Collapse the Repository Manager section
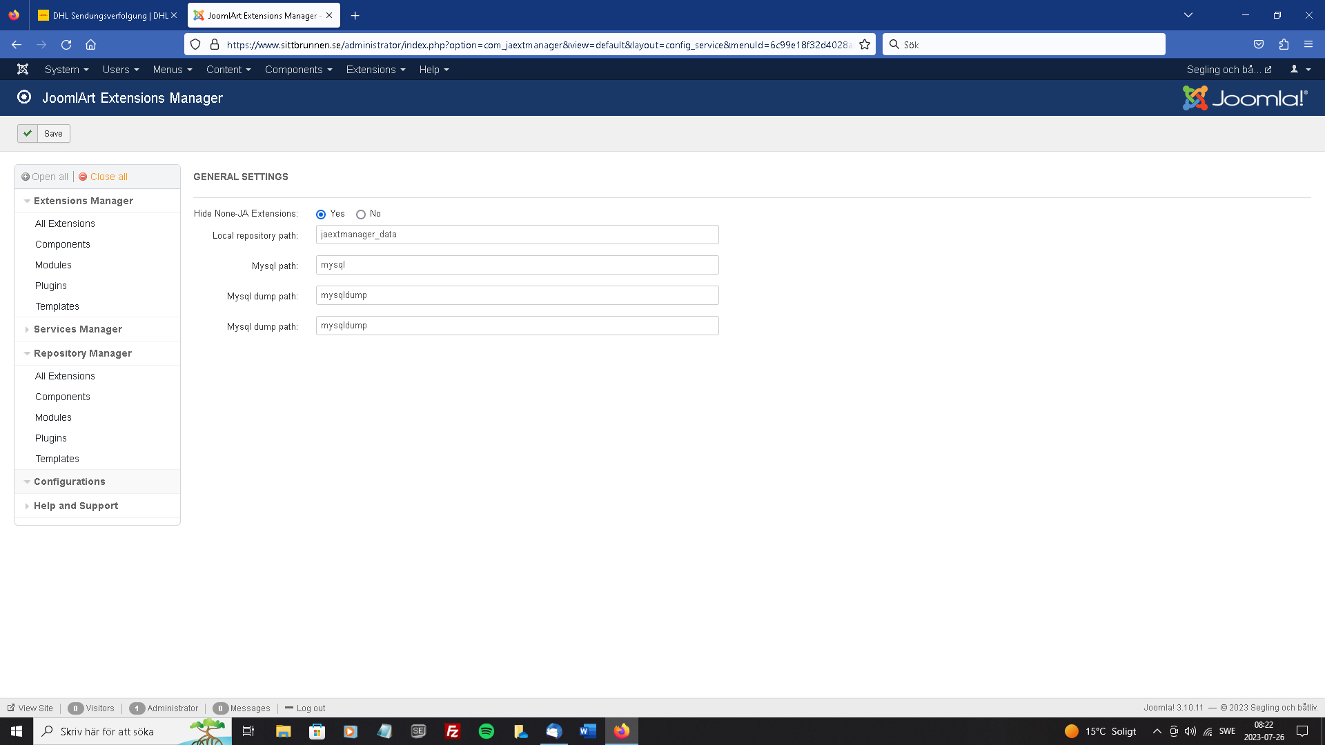 pos(82,353)
